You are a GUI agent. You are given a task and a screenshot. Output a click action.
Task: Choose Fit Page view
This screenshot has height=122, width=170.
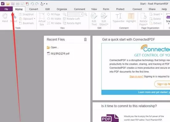click(x=53, y=14)
